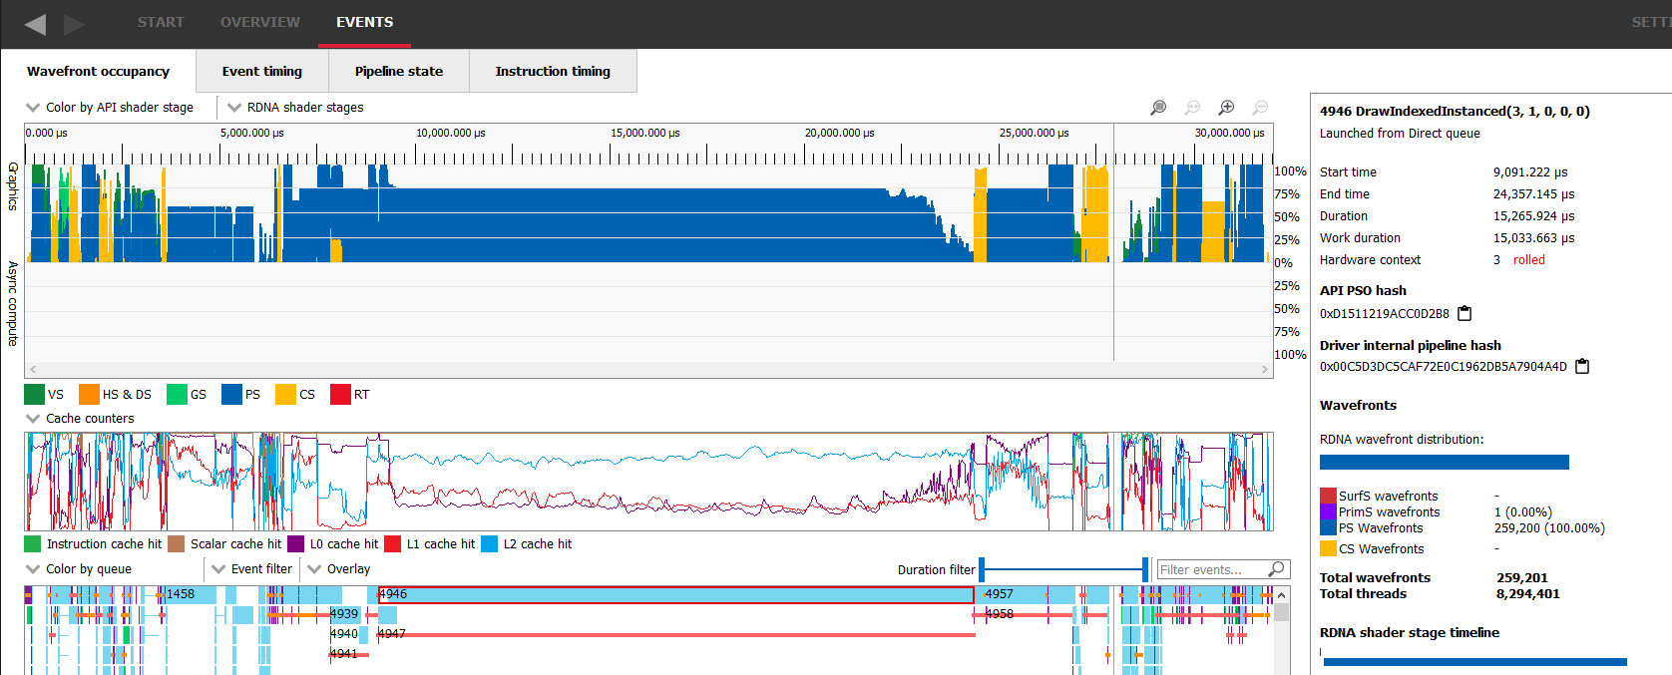Copy the driver internal pipeline hash

(x=1582, y=366)
